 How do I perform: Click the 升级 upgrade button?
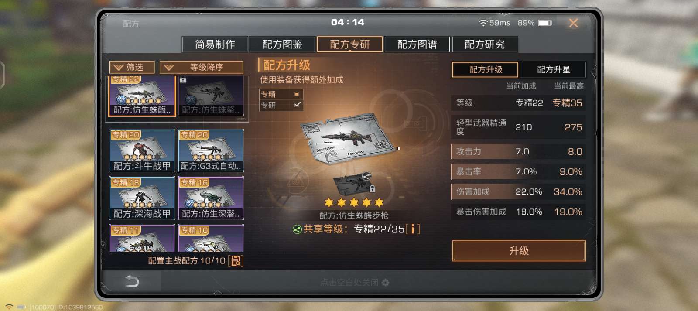(x=519, y=251)
